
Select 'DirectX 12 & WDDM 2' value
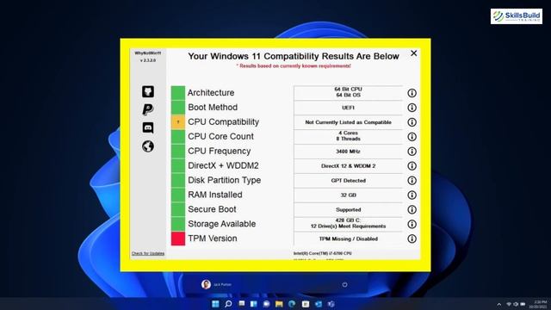(348, 166)
